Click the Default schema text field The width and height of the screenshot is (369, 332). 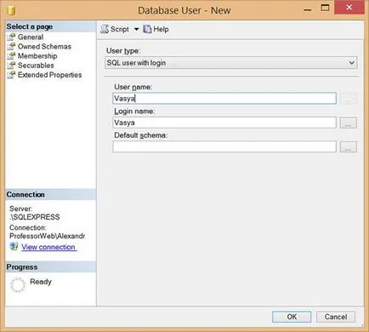click(x=224, y=146)
